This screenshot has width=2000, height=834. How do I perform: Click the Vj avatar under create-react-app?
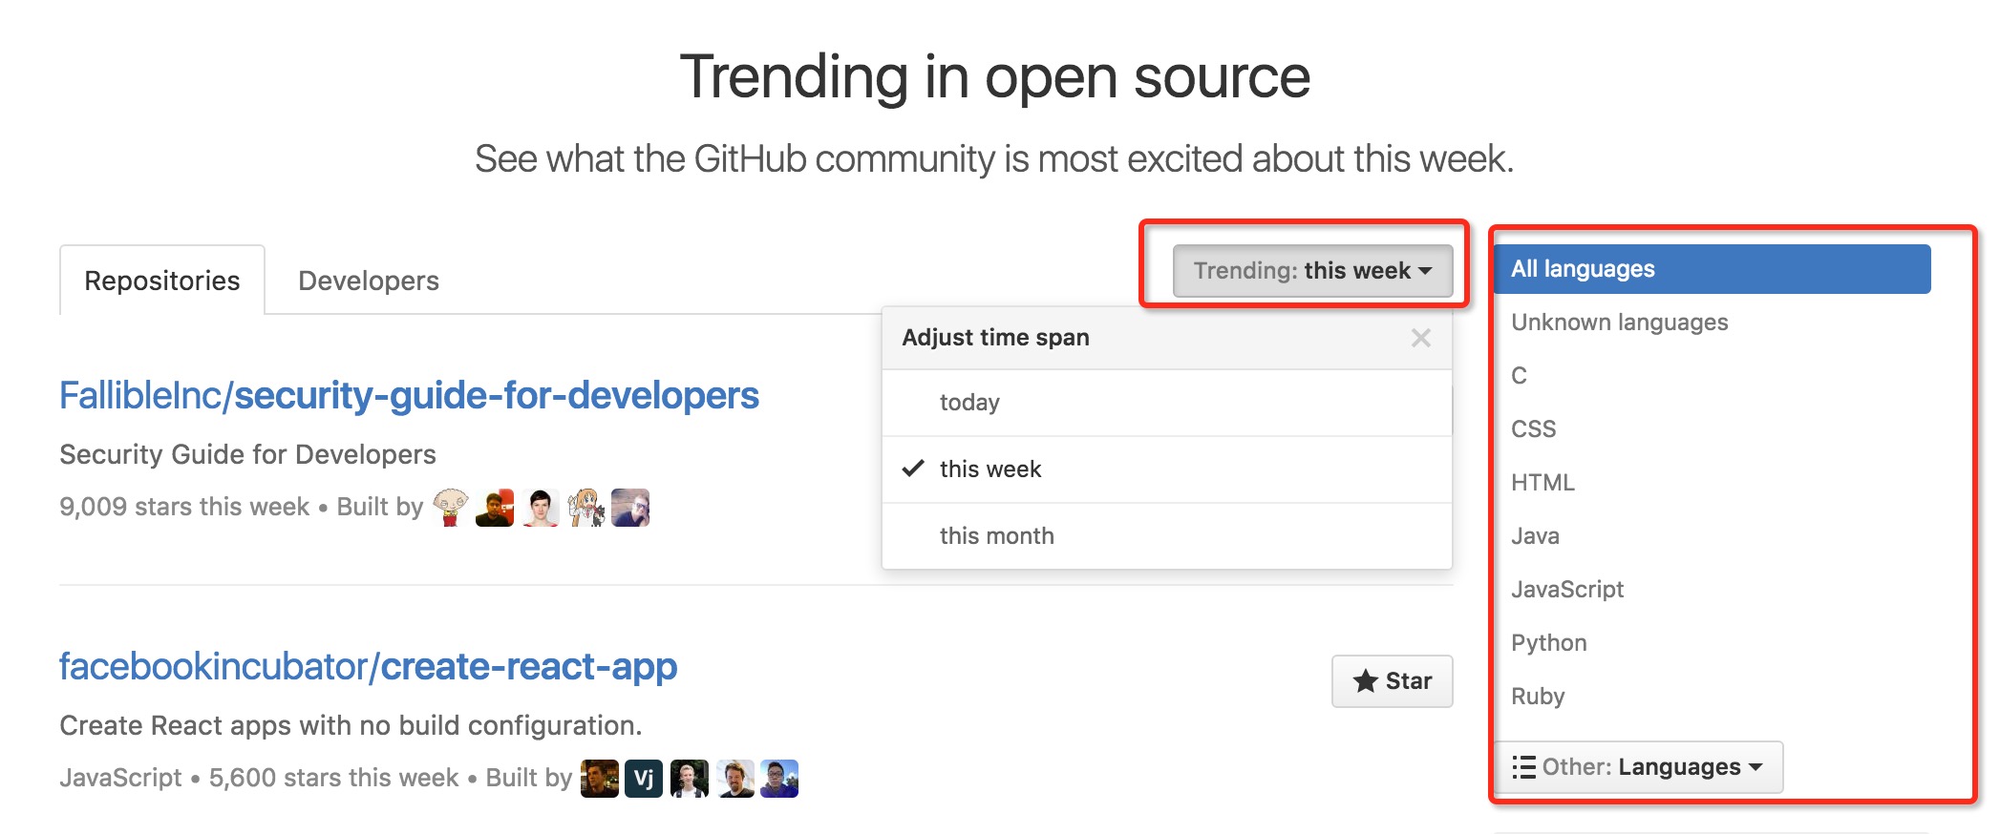[x=644, y=779]
